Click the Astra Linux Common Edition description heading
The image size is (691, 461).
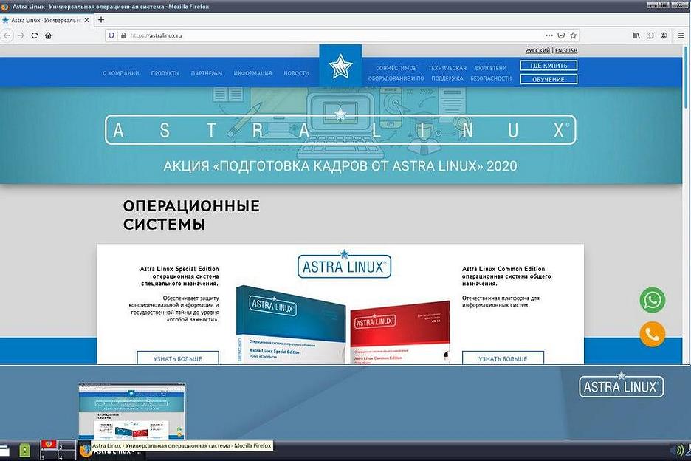click(506, 276)
